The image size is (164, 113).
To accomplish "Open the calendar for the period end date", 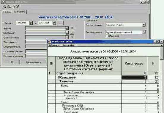I will point(54,23).
